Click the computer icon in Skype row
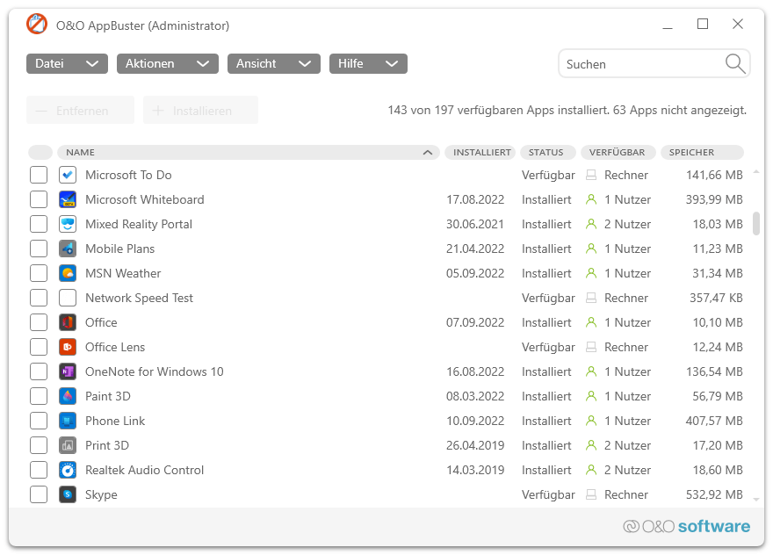The height and width of the screenshot is (555, 773). 590,494
